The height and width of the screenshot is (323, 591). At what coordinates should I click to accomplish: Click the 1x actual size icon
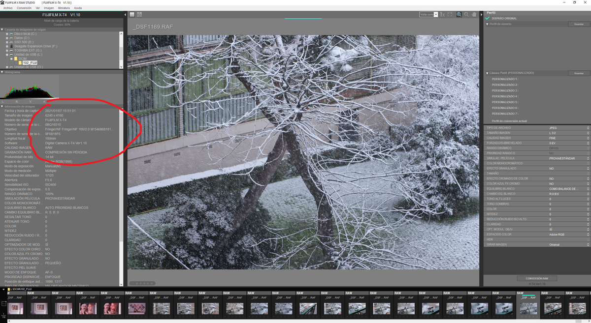click(442, 15)
